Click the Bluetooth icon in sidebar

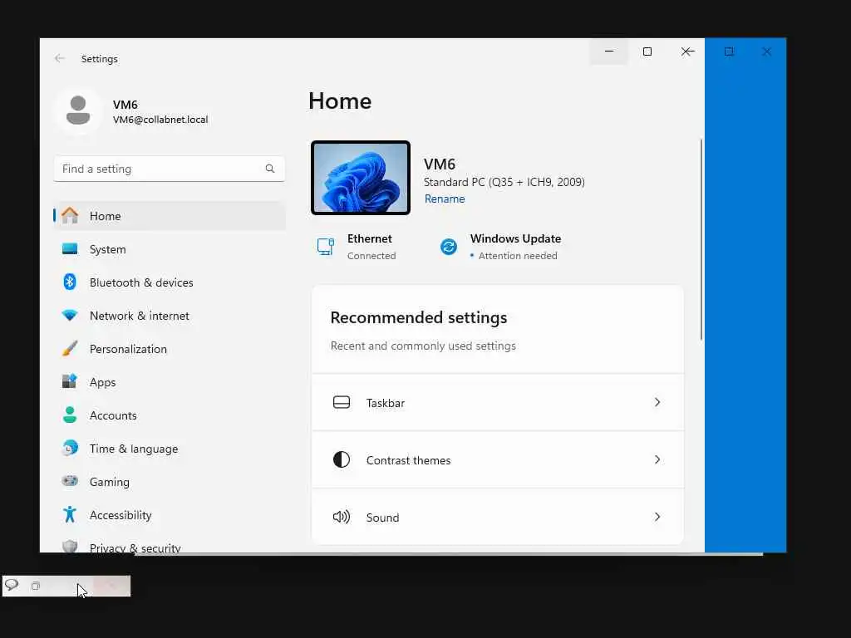(70, 282)
